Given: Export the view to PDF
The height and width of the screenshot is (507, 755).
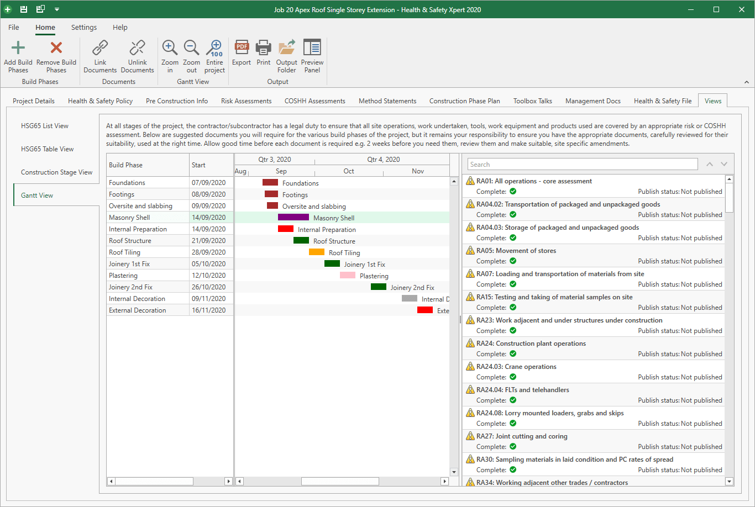Looking at the screenshot, I should (x=242, y=48).
